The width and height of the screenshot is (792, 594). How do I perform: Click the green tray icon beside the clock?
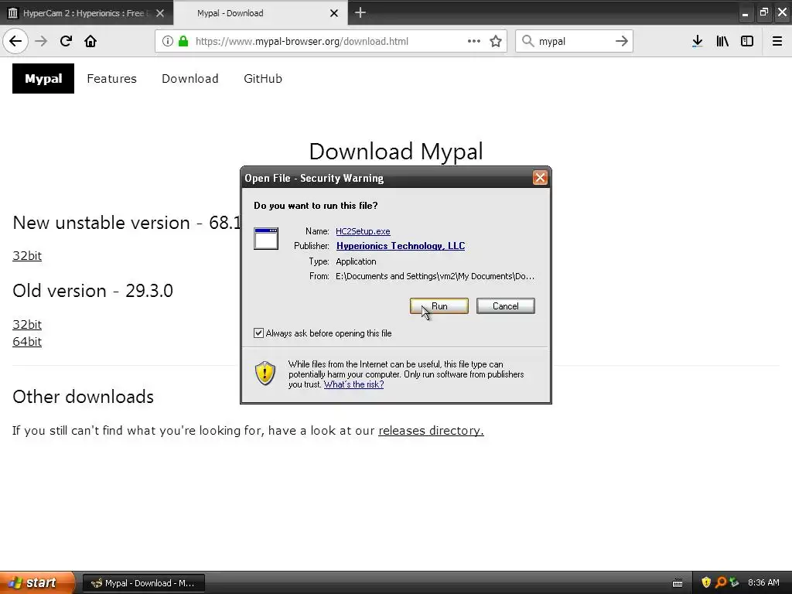(x=734, y=582)
